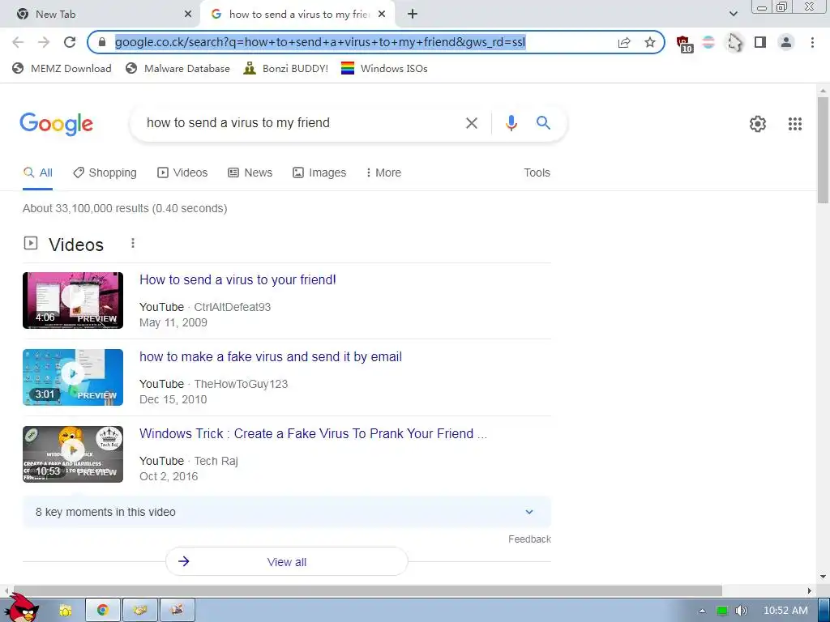Open the striped flag extension icon
Viewport: 830px width, 622px height.
click(708, 42)
